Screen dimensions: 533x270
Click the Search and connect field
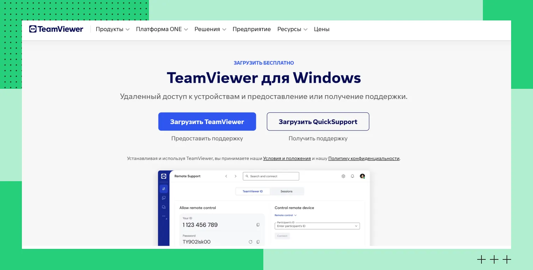[271, 176]
